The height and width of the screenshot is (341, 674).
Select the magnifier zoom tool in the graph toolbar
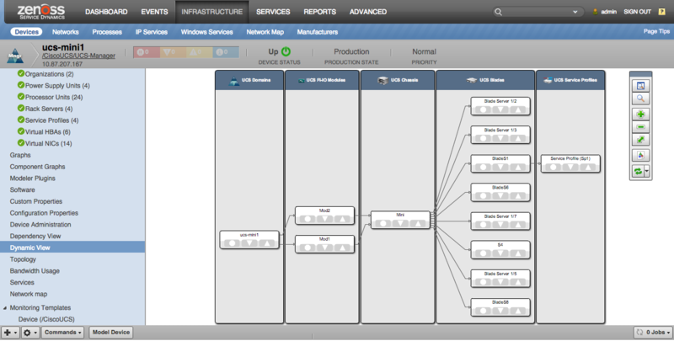pyautogui.click(x=640, y=99)
